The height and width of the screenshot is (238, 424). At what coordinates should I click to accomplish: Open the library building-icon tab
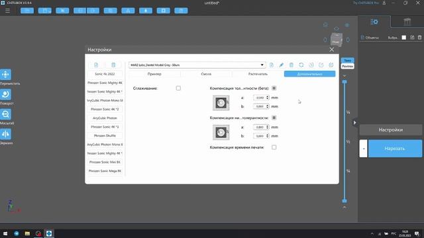pyautogui.click(x=407, y=22)
